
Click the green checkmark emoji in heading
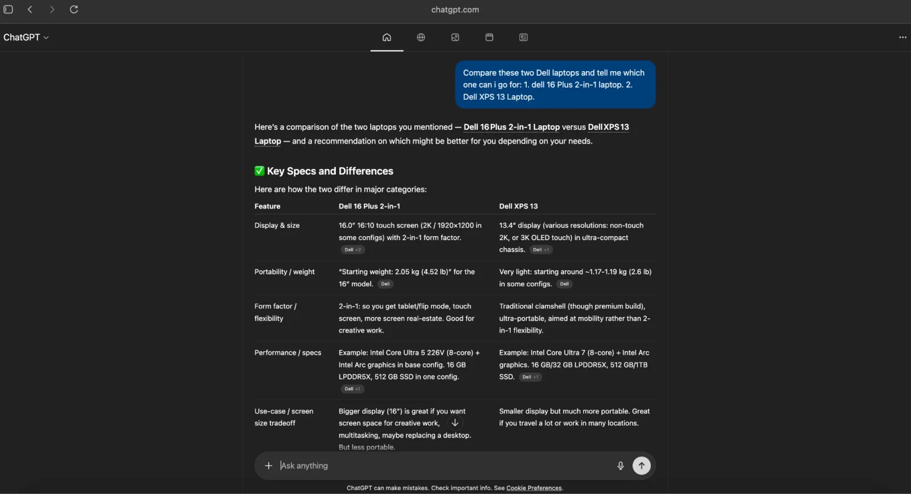[260, 171]
